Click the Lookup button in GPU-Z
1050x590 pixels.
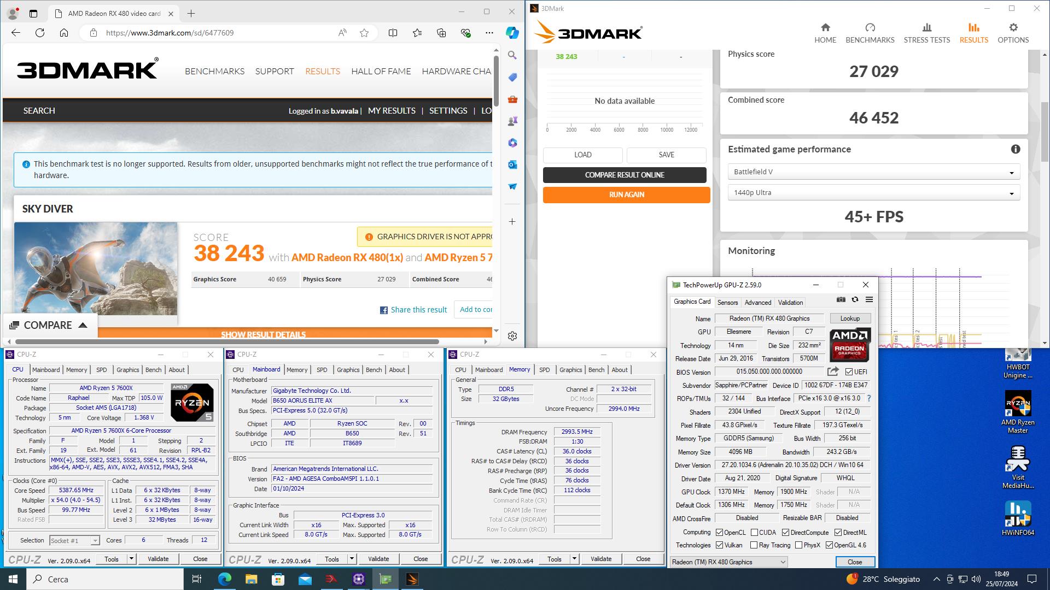(850, 318)
